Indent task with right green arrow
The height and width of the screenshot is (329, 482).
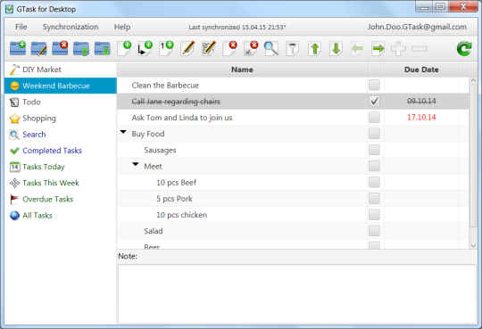coord(378,48)
